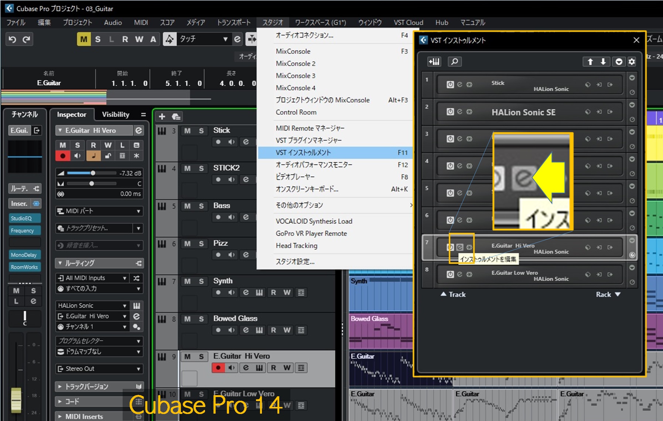Edit channel settings for the Bass track

pos(246,217)
